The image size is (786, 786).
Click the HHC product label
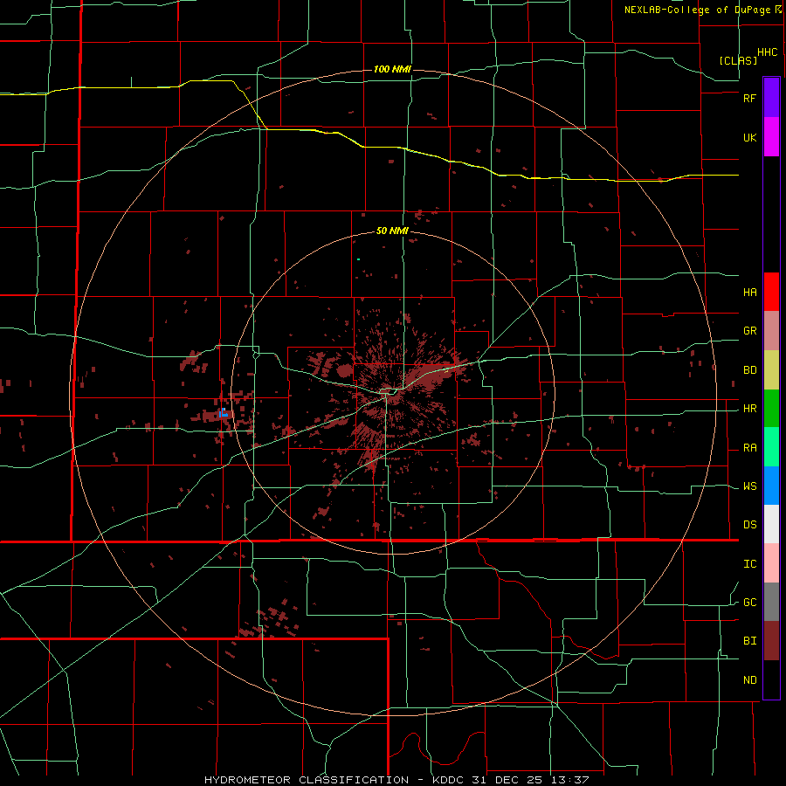pos(767,52)
